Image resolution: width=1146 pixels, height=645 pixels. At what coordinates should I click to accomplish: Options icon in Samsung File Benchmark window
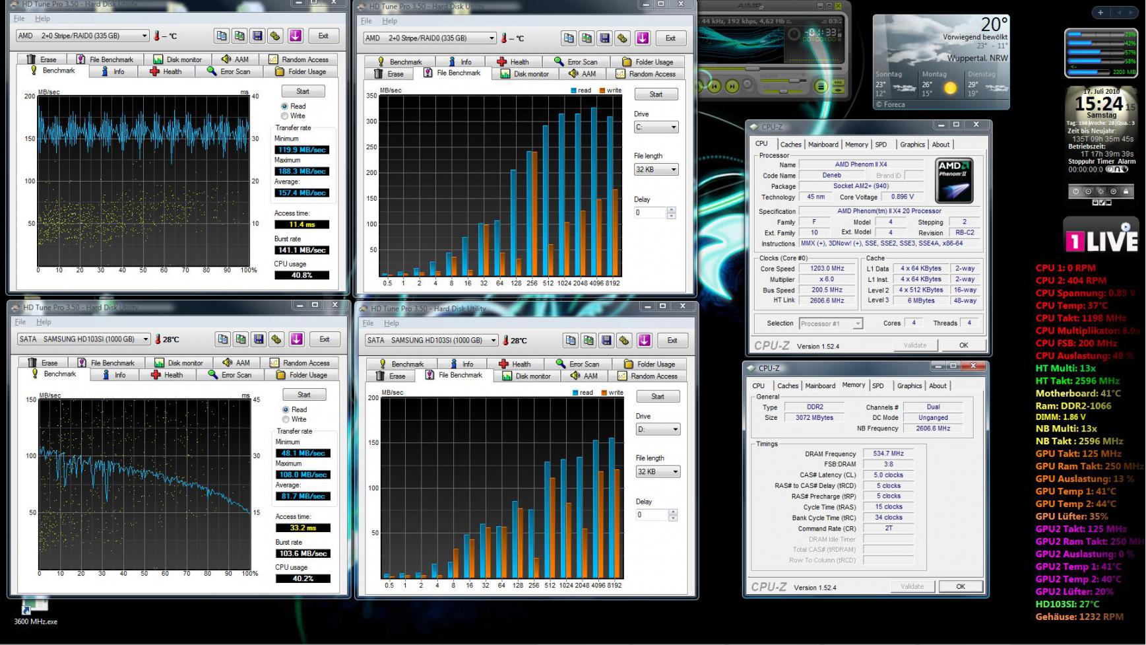point(624,341)
